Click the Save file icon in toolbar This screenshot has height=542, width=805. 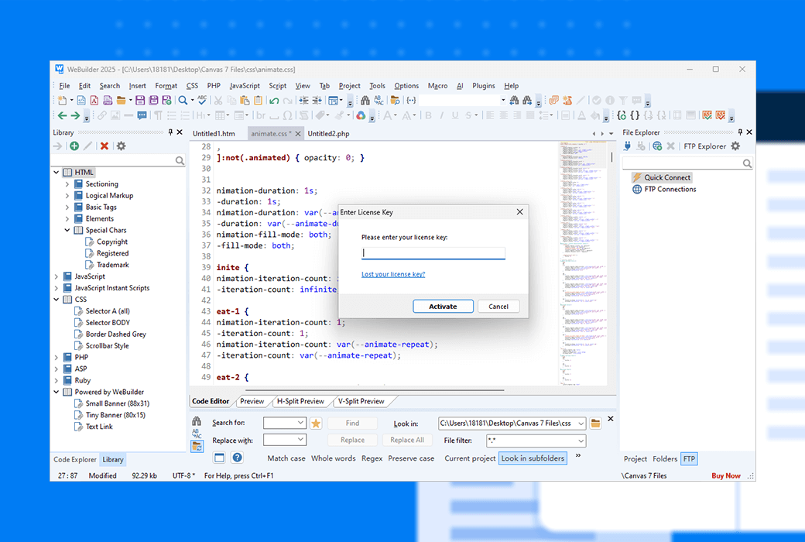point(140,101)
